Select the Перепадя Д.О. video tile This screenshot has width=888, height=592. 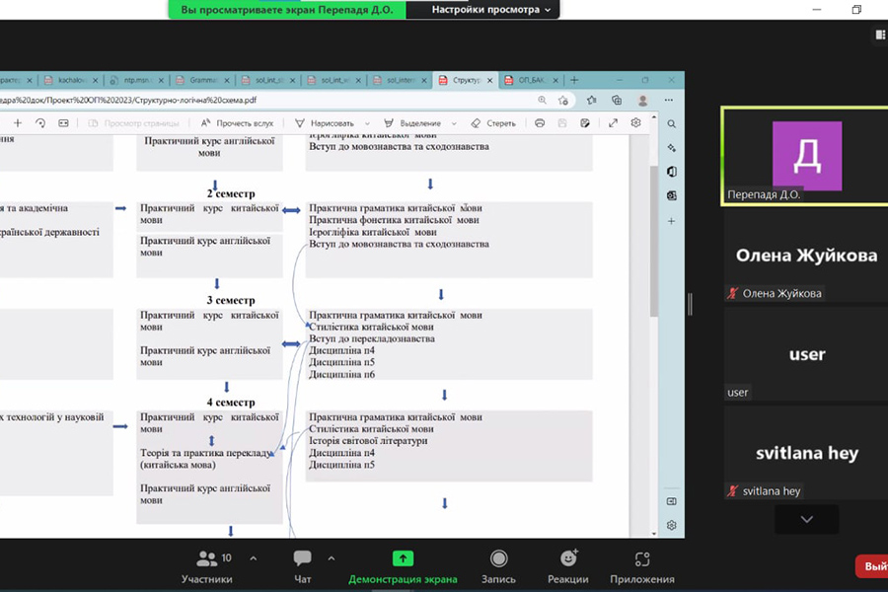click(805, 156)
